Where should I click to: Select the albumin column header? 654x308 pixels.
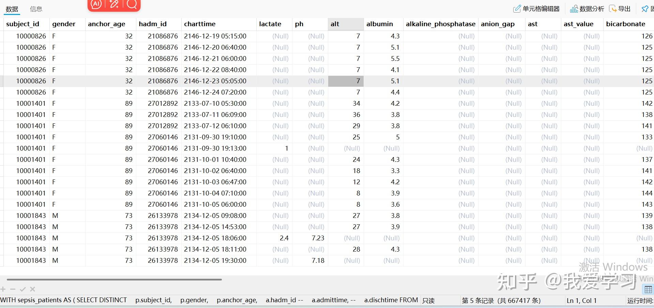383,24
